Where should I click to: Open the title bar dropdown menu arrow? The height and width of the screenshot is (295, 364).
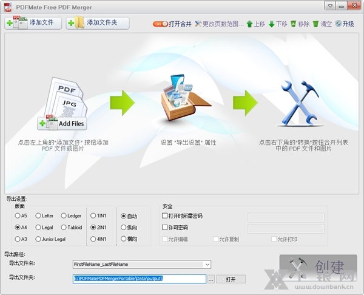pyautogui.click(x=330, y=6)
